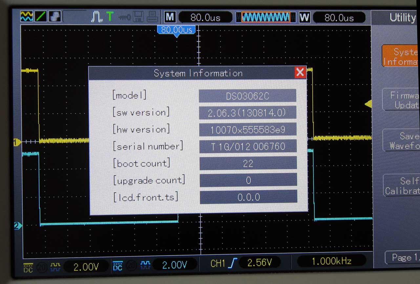This screenshot has width=420, height=284.
Task: Click the window timebase 80.0us readout
Action: pos(339,17)
